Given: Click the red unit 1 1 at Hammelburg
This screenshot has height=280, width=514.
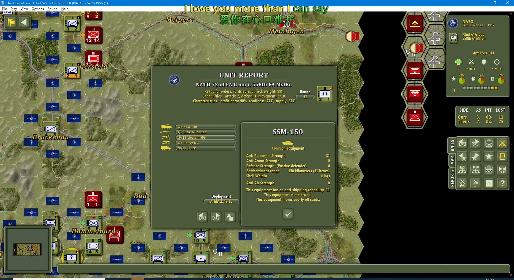Looking at the screenshot, I should [115, 235].
